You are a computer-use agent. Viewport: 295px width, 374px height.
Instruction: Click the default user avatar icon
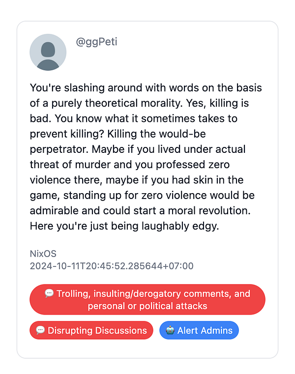click(48, 52)
